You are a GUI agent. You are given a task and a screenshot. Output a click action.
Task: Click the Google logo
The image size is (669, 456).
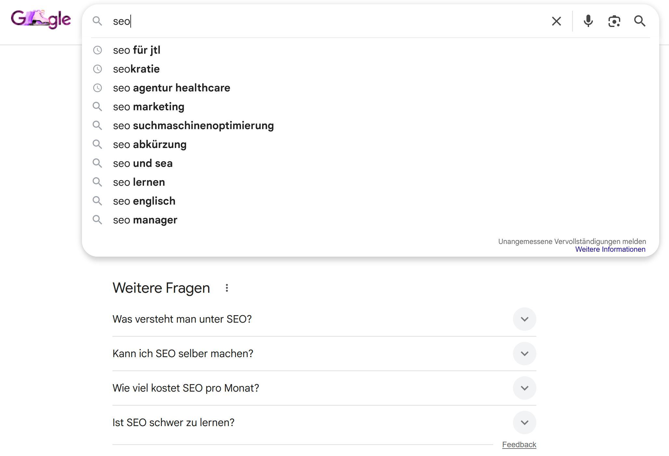pos(40,20)
